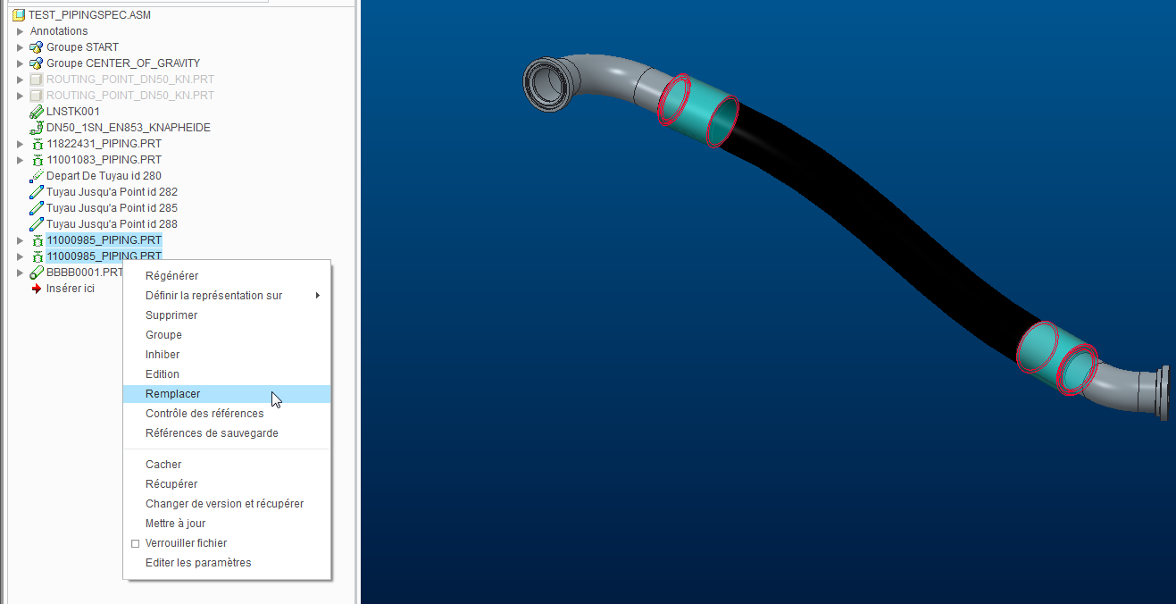Expand the 11001083_PIPING.PRT node
1176x604 pixels.
pos(21,160)
